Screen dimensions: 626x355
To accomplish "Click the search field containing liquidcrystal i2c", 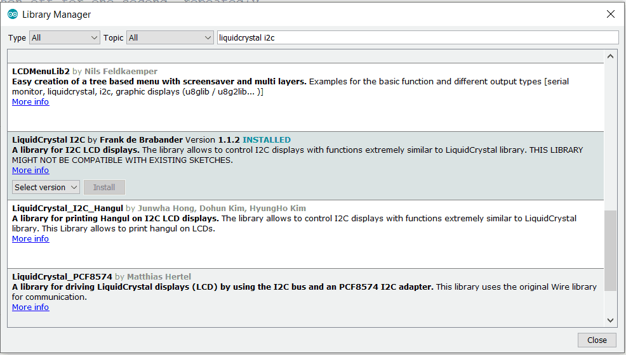I will tap(417, 38).
